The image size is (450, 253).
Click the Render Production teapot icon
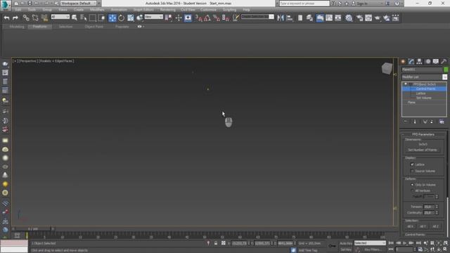coord(378,18)
